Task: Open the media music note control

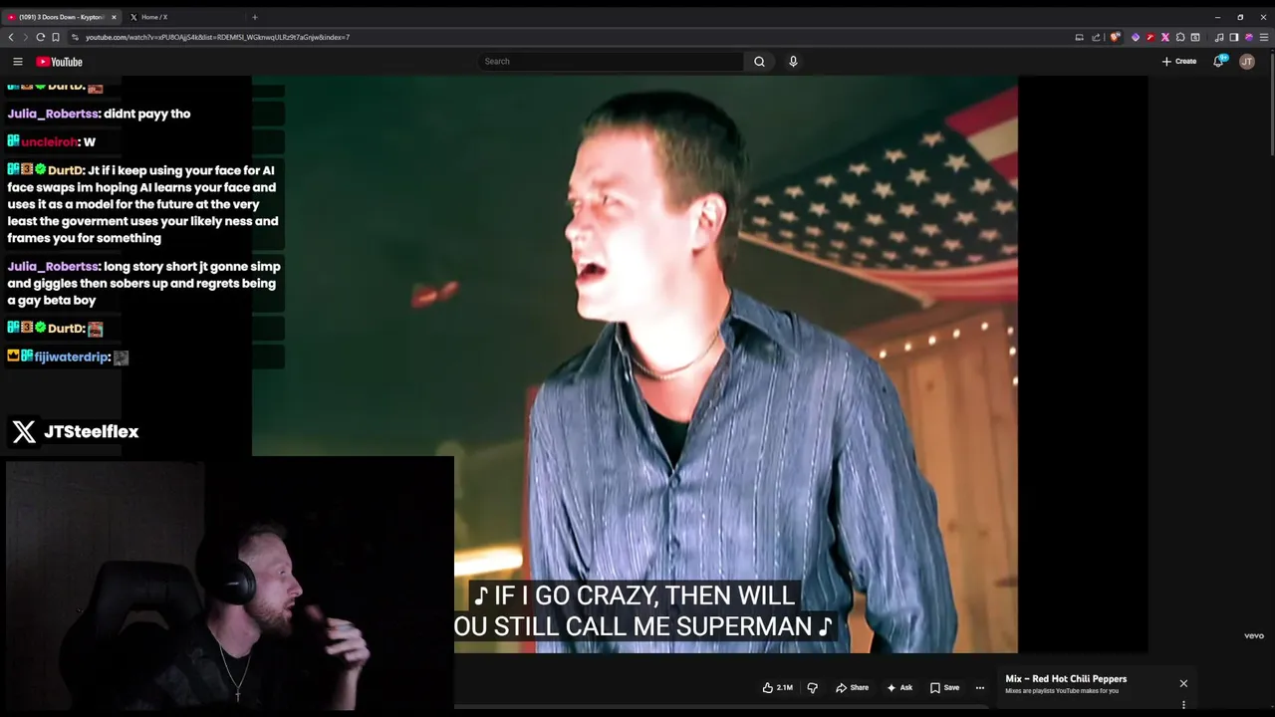Action: [1219, 37]
